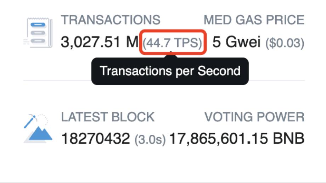Click the MED GAS PRICE heading
Viewport: 326px width, 183px height.
tap(254, 20)
